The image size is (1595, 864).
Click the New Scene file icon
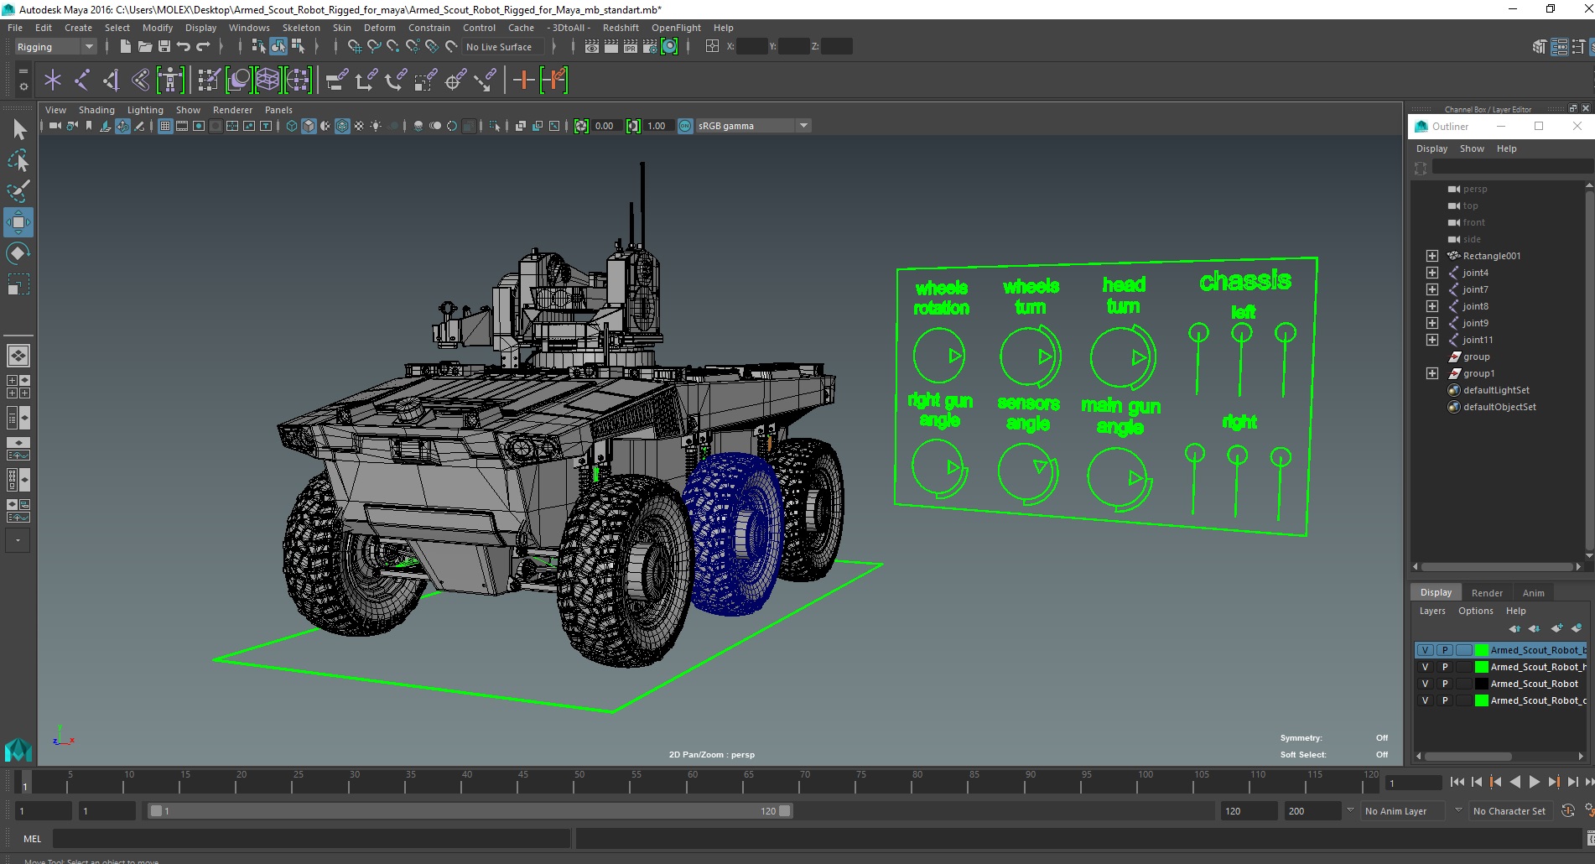(125, 46)
